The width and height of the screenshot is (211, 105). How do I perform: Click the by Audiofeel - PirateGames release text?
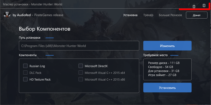(38, 15)
